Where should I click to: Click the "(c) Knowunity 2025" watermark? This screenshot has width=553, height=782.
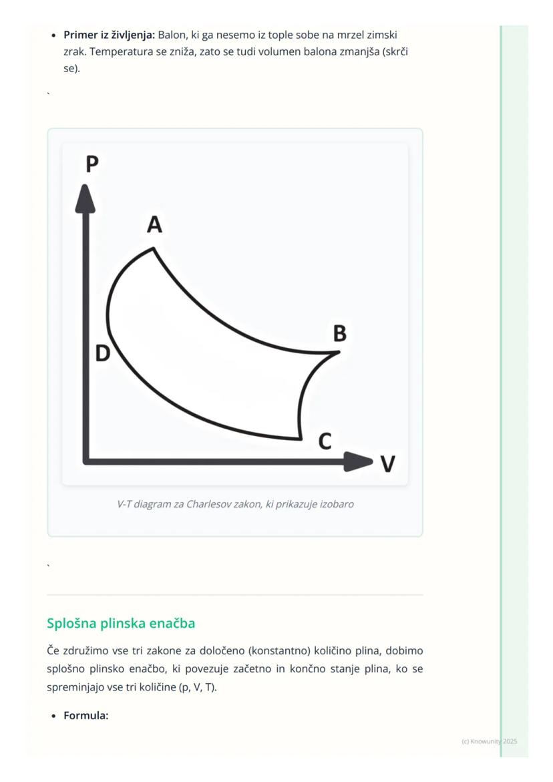click(x=489, y=741)
